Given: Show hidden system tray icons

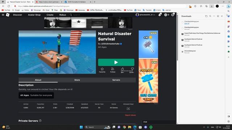Looking at the screenshot, I should 204,127.
